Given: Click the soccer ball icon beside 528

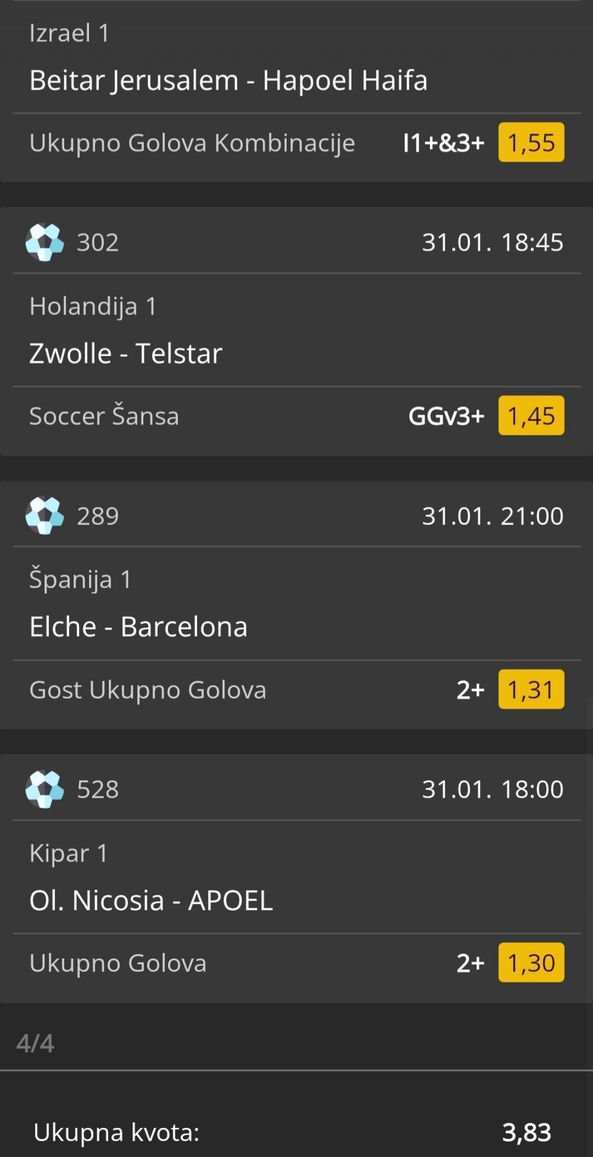Looking at the screenshot, I should 44,788.
